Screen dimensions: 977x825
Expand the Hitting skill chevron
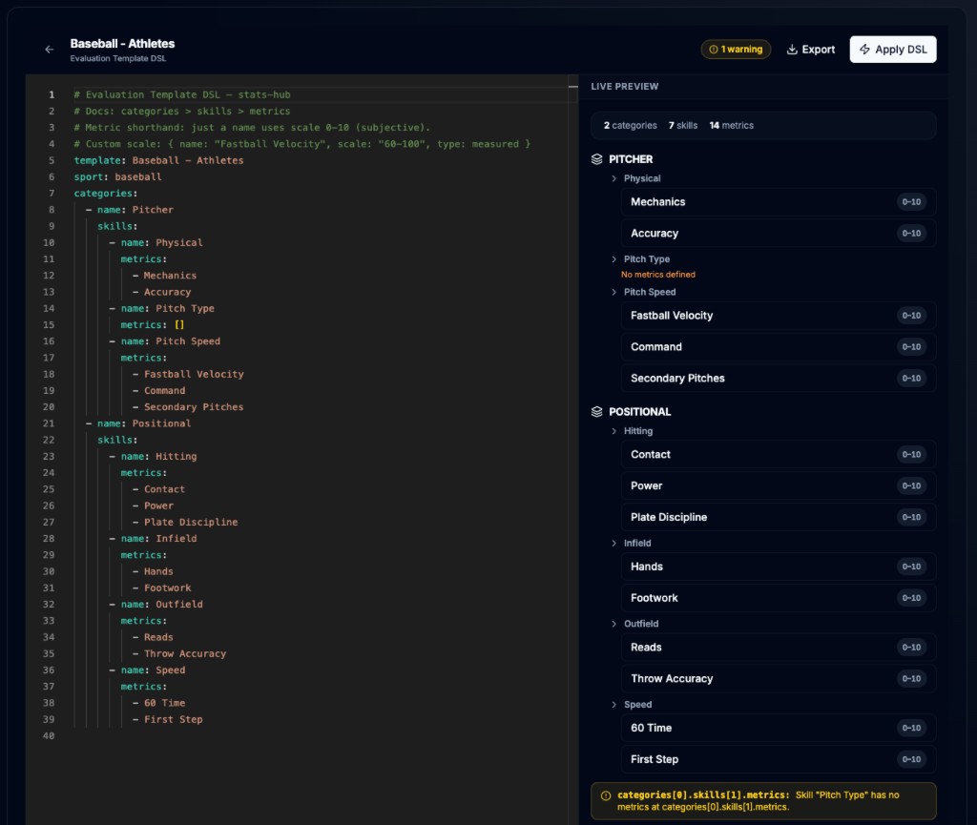point(613,431)
